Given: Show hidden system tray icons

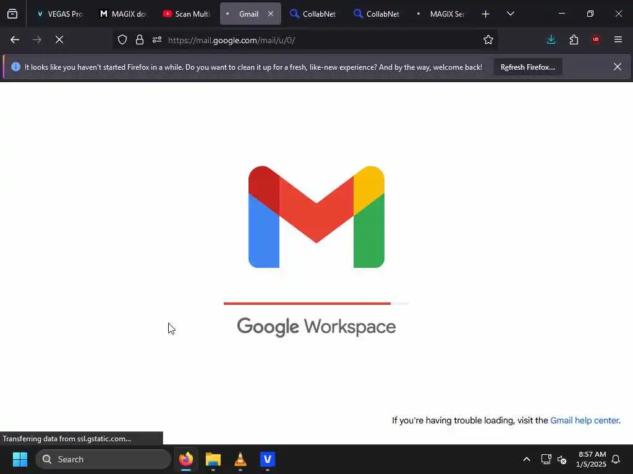Looking at the screenshot, I should tap(527, 459).
